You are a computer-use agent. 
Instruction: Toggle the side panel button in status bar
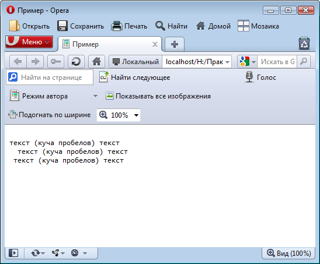pyautogui.click(x=13, y=253)
